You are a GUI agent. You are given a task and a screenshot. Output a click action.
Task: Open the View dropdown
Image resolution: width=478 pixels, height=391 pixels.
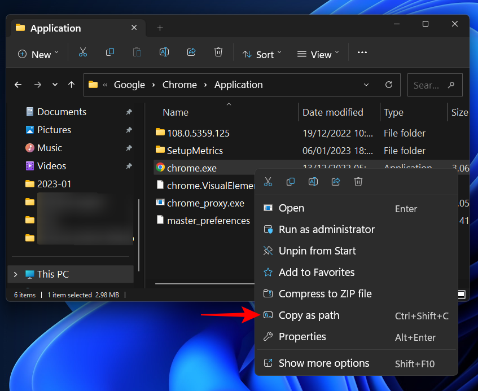coord(317,54)
